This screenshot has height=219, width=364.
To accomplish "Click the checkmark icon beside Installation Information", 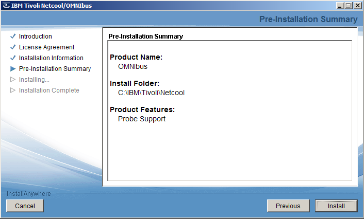I will pyautogui.click(x=13, y=58).
